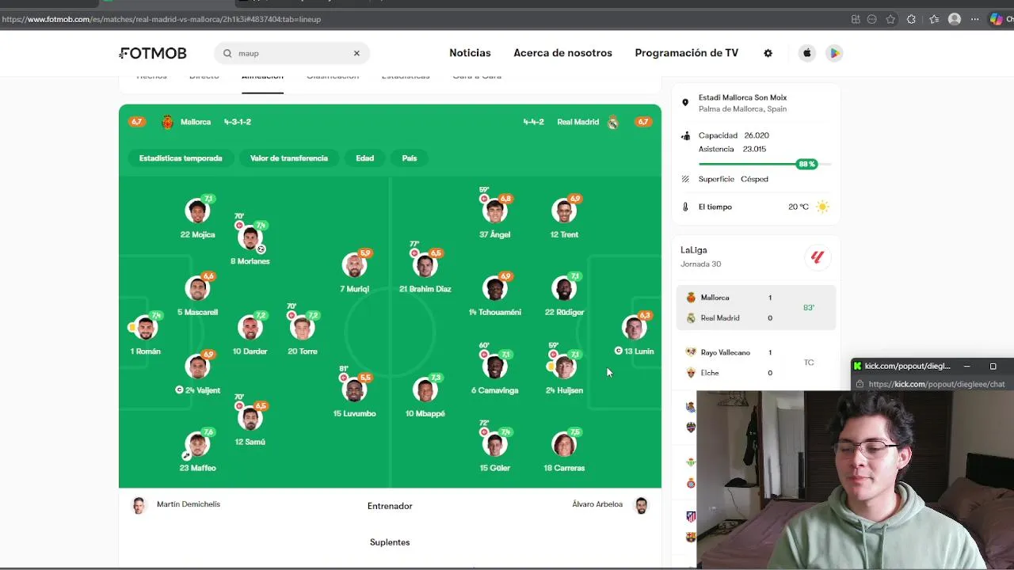This screenshot has height=570, width=1014.
Task: Click into the search field containing 'maup'
Action: (292, 53)
